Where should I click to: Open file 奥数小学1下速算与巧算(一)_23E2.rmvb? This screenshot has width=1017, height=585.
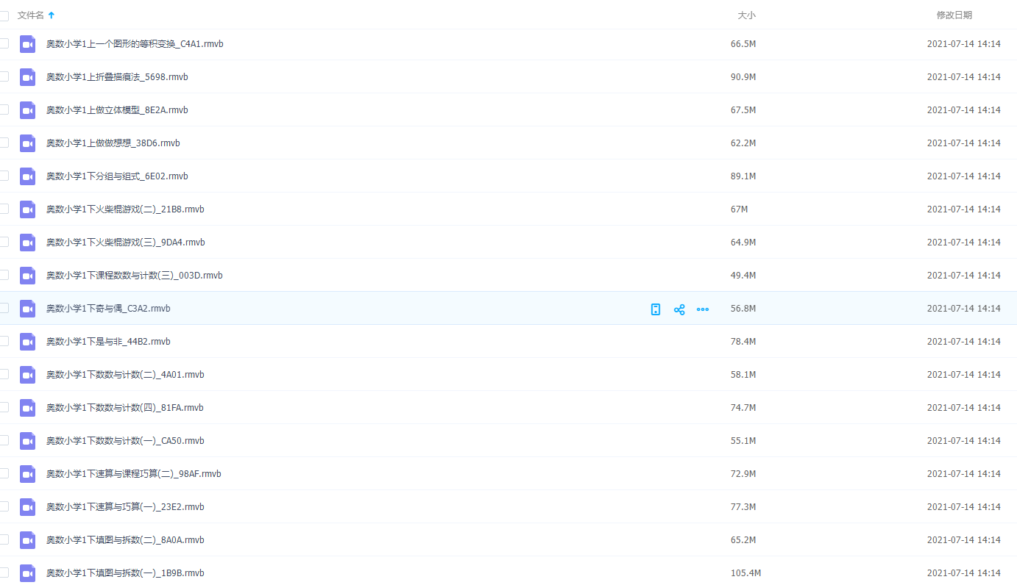(125, 507)
